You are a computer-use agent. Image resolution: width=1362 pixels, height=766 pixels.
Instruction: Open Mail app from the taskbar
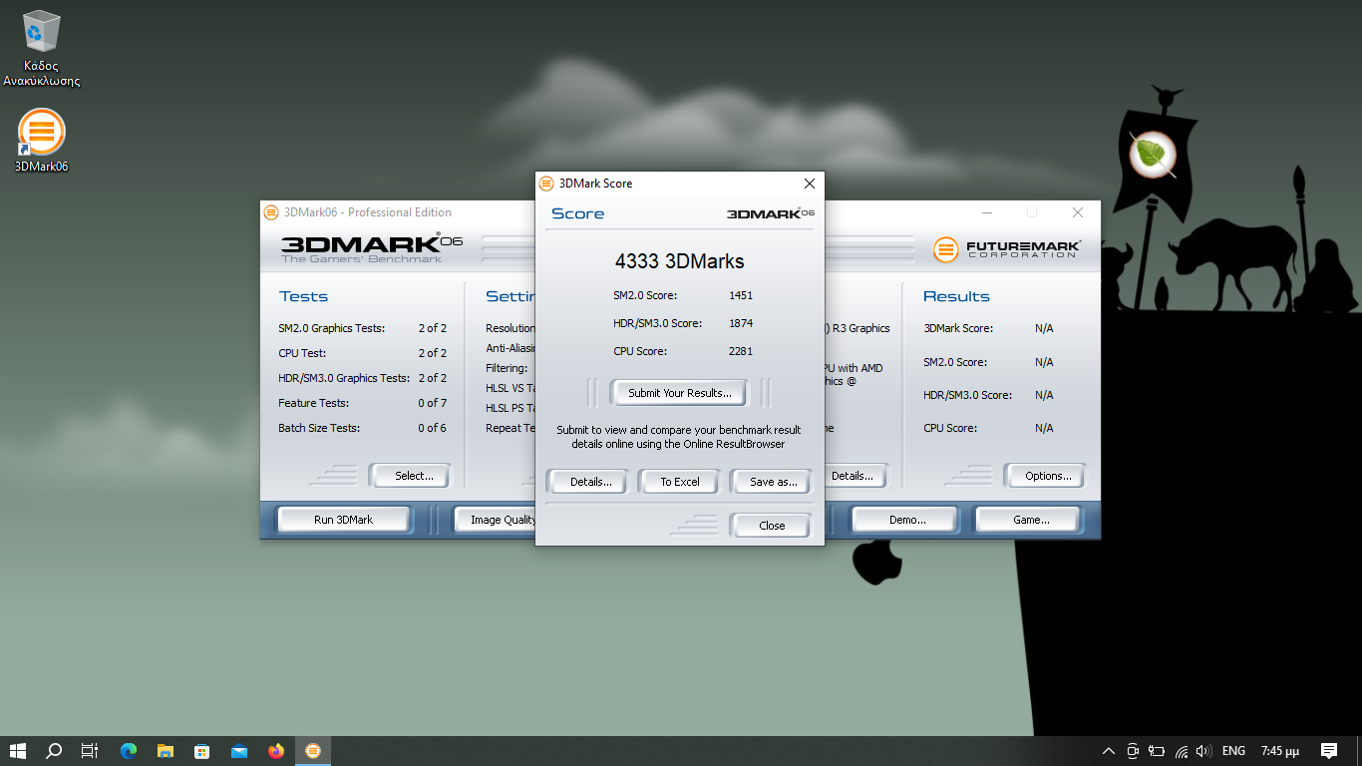239,751
